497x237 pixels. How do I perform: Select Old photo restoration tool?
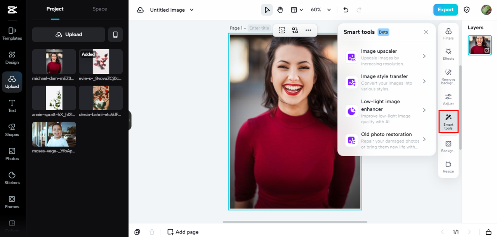(x=386, y=140)
